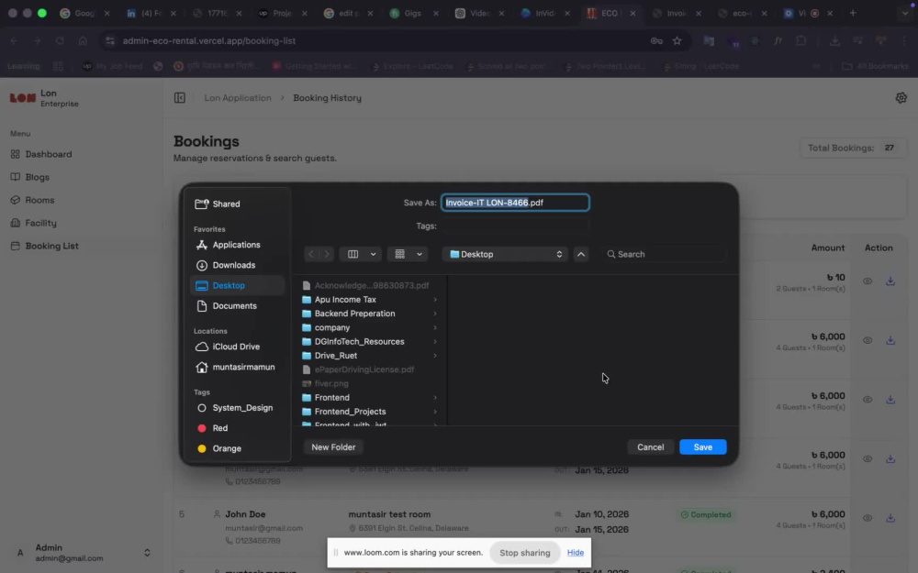The image size is (918, 573).
Task: Hide the Loom screen sharing bar
Action: (x=575, y=553)
